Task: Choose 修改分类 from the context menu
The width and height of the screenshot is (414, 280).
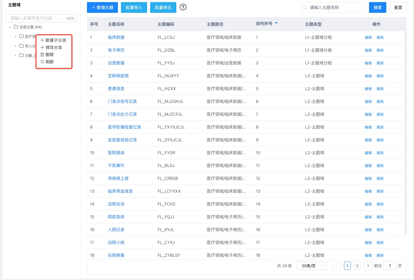Action: (52, 47)
